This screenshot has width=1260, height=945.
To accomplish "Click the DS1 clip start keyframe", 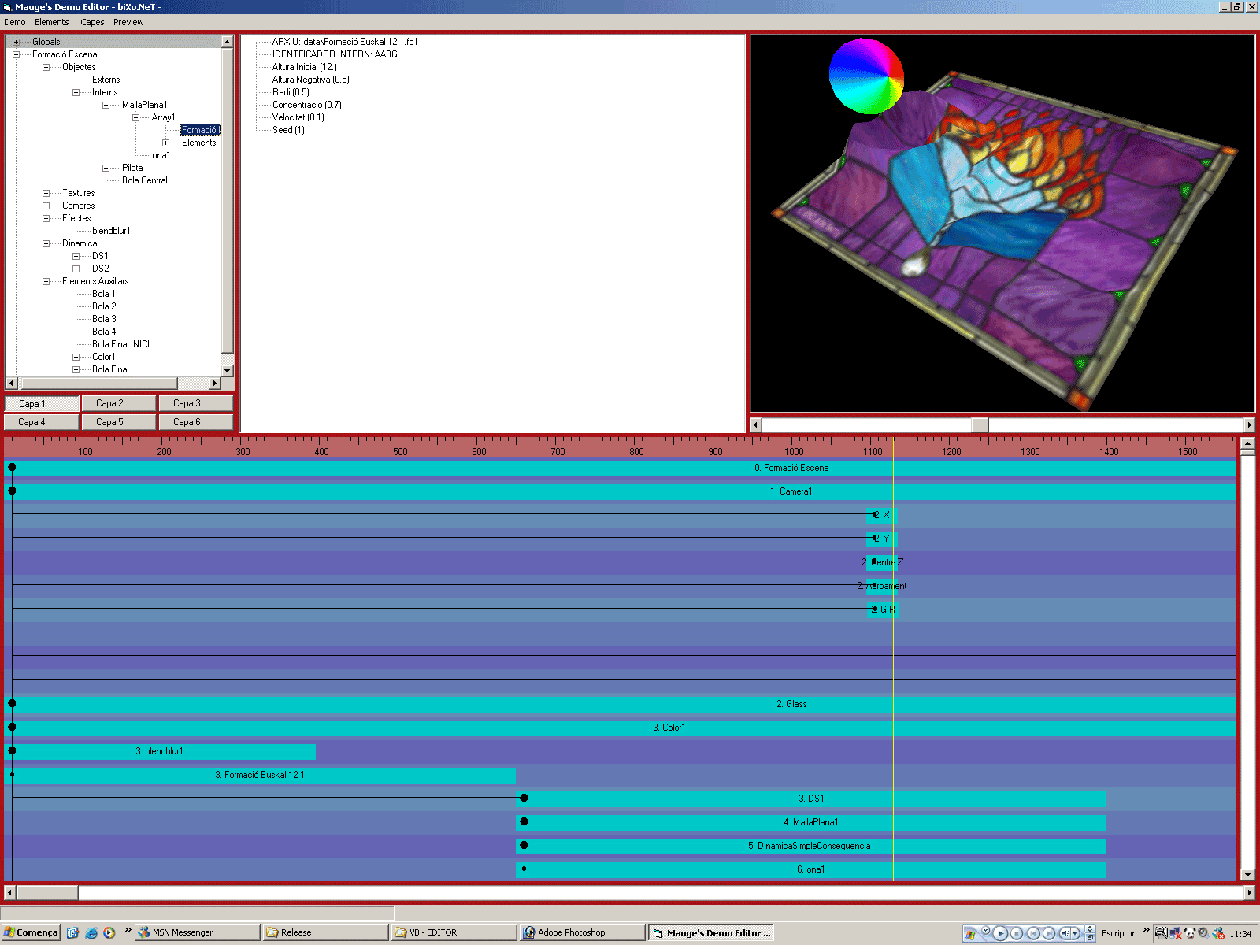I will [x=524, y=799].
